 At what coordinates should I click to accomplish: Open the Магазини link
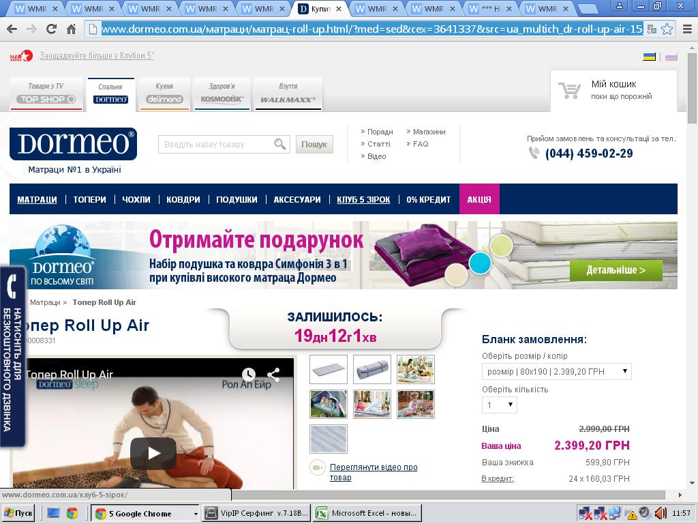(429, 132)
